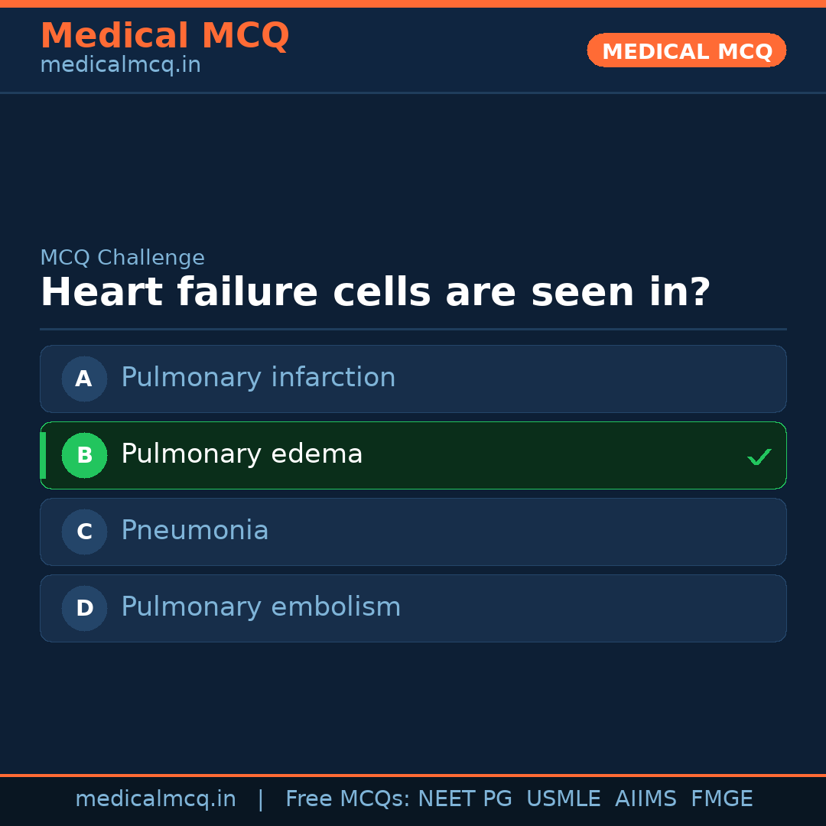The image size is (826, 826).
Task: Click the MCQ Challenge label
Action: coord(122,258)
